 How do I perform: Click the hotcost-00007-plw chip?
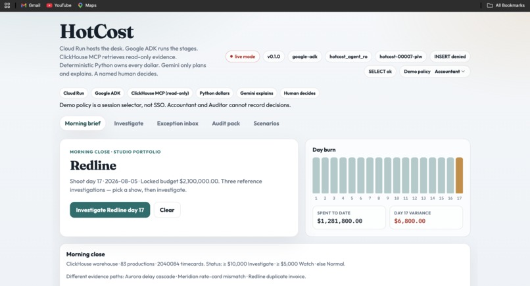(400, 57)
